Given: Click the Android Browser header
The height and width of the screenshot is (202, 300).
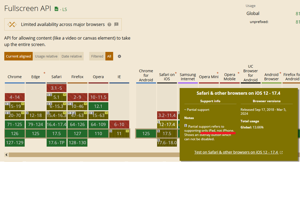Looking at the screenshot, I should [x=271, y=77].
